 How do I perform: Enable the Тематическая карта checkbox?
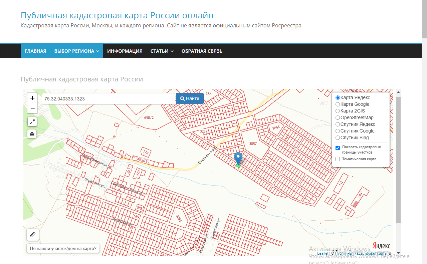tap(338, 159)
